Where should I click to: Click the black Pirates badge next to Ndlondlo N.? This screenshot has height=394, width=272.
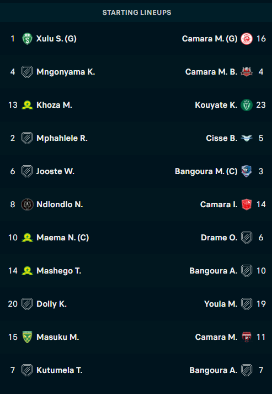(27, 204)
